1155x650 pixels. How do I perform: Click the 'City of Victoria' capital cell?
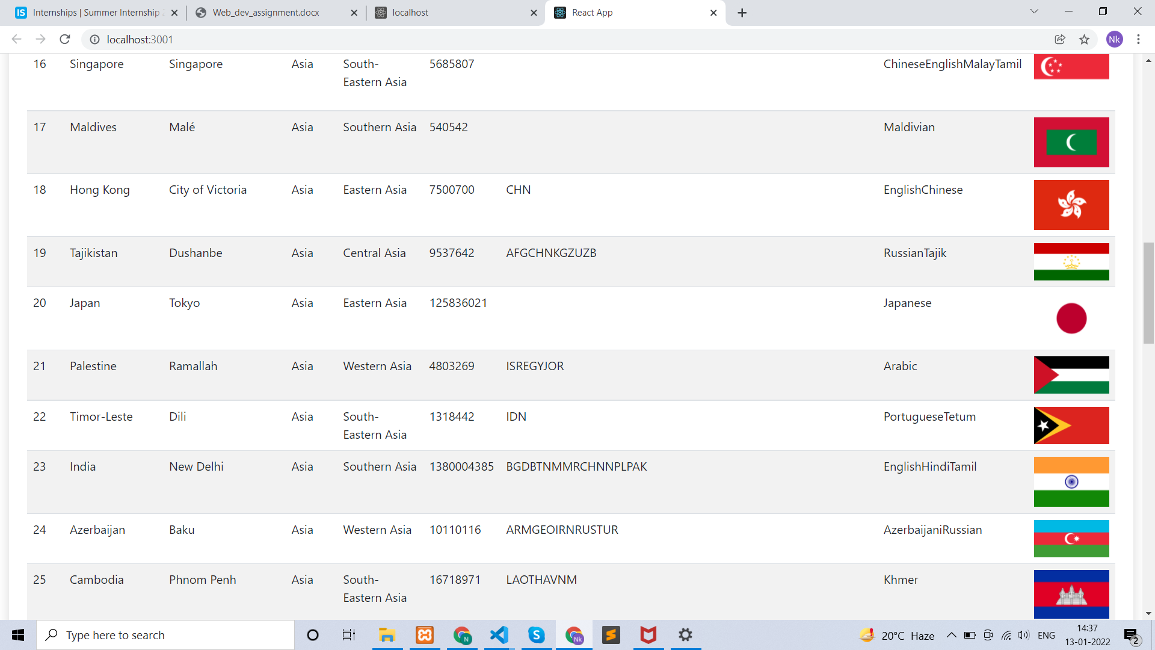point(208,190)
